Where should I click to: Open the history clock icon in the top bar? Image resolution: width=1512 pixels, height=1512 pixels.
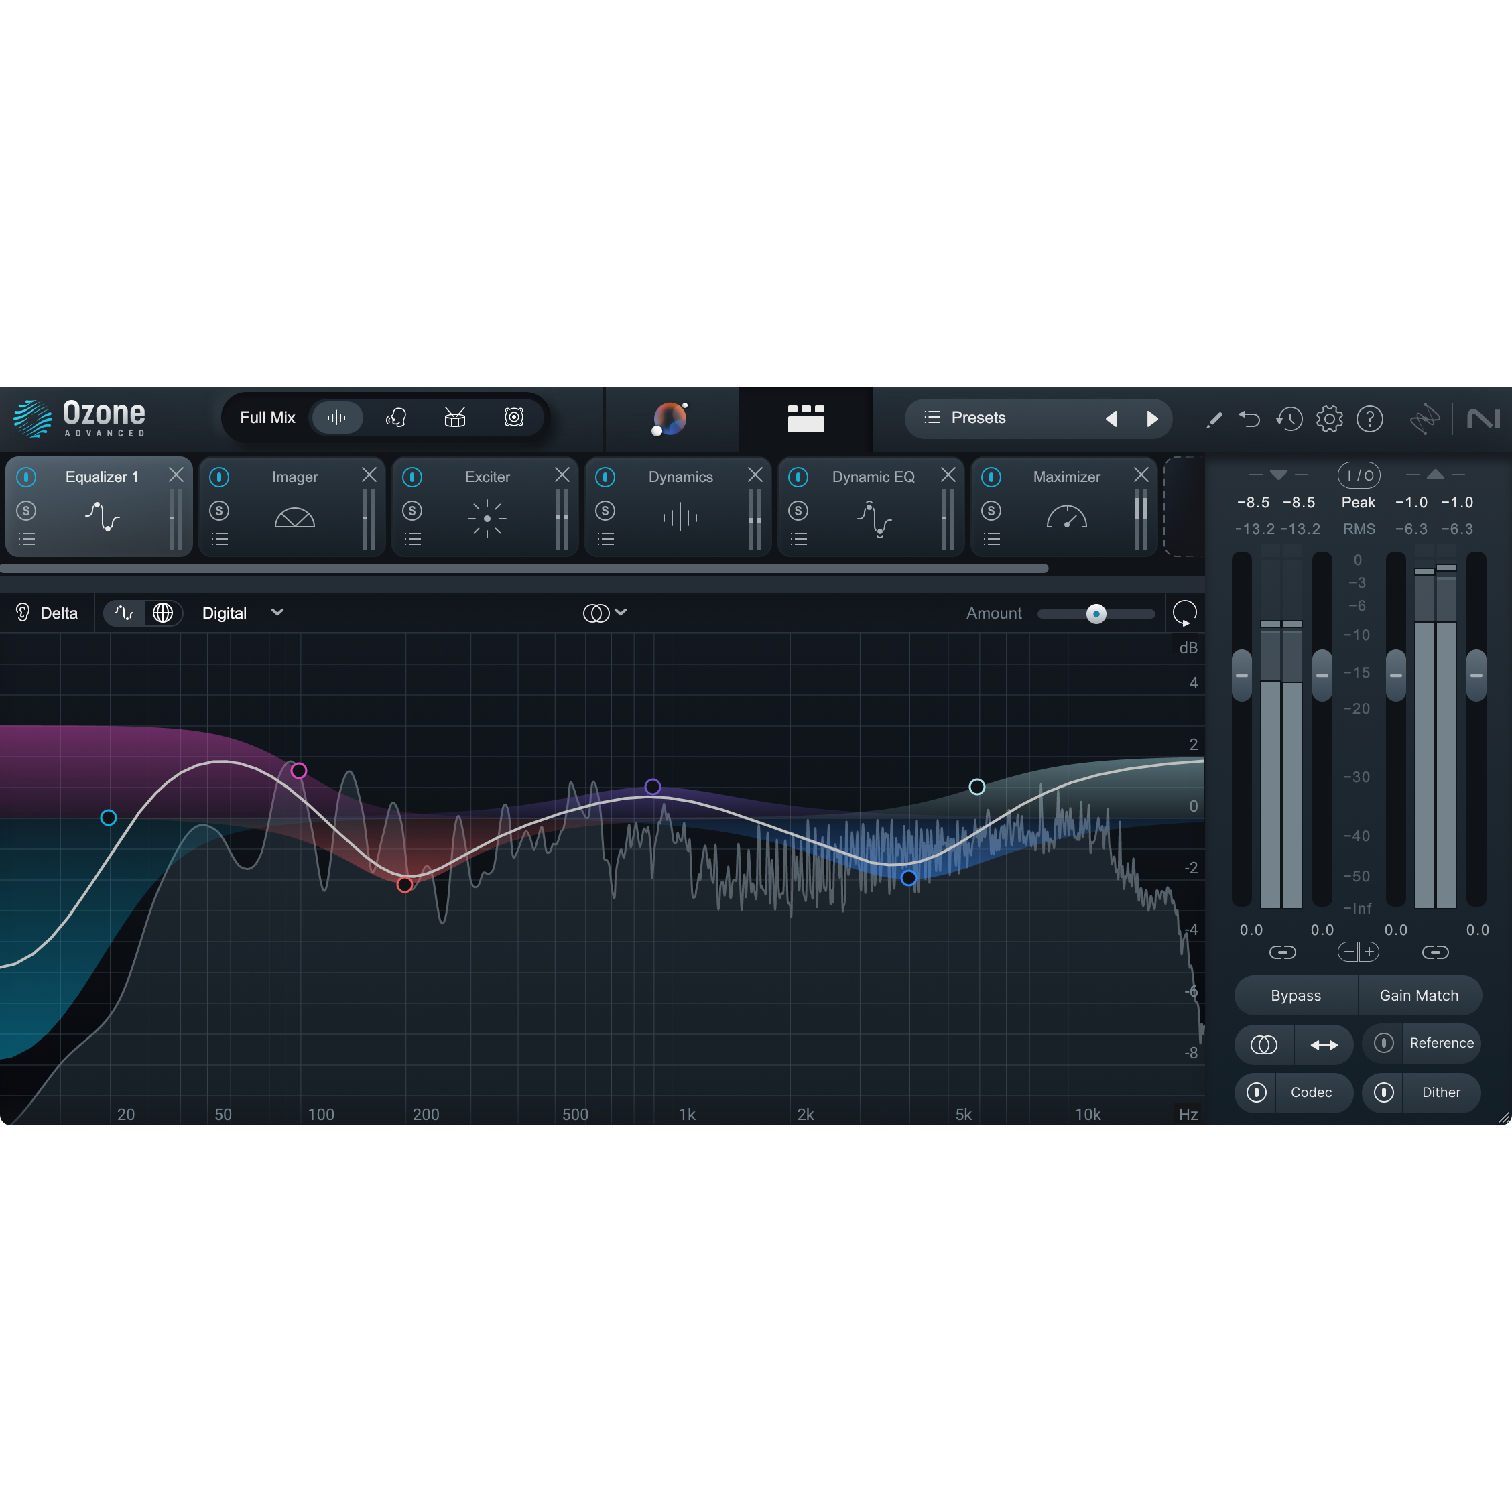click(1289, 419)
